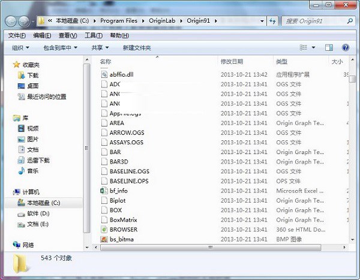The height and width of the screenshot is (280, 360).
Task: Click the 桌面 icon in sidebar
Action: 21,86
